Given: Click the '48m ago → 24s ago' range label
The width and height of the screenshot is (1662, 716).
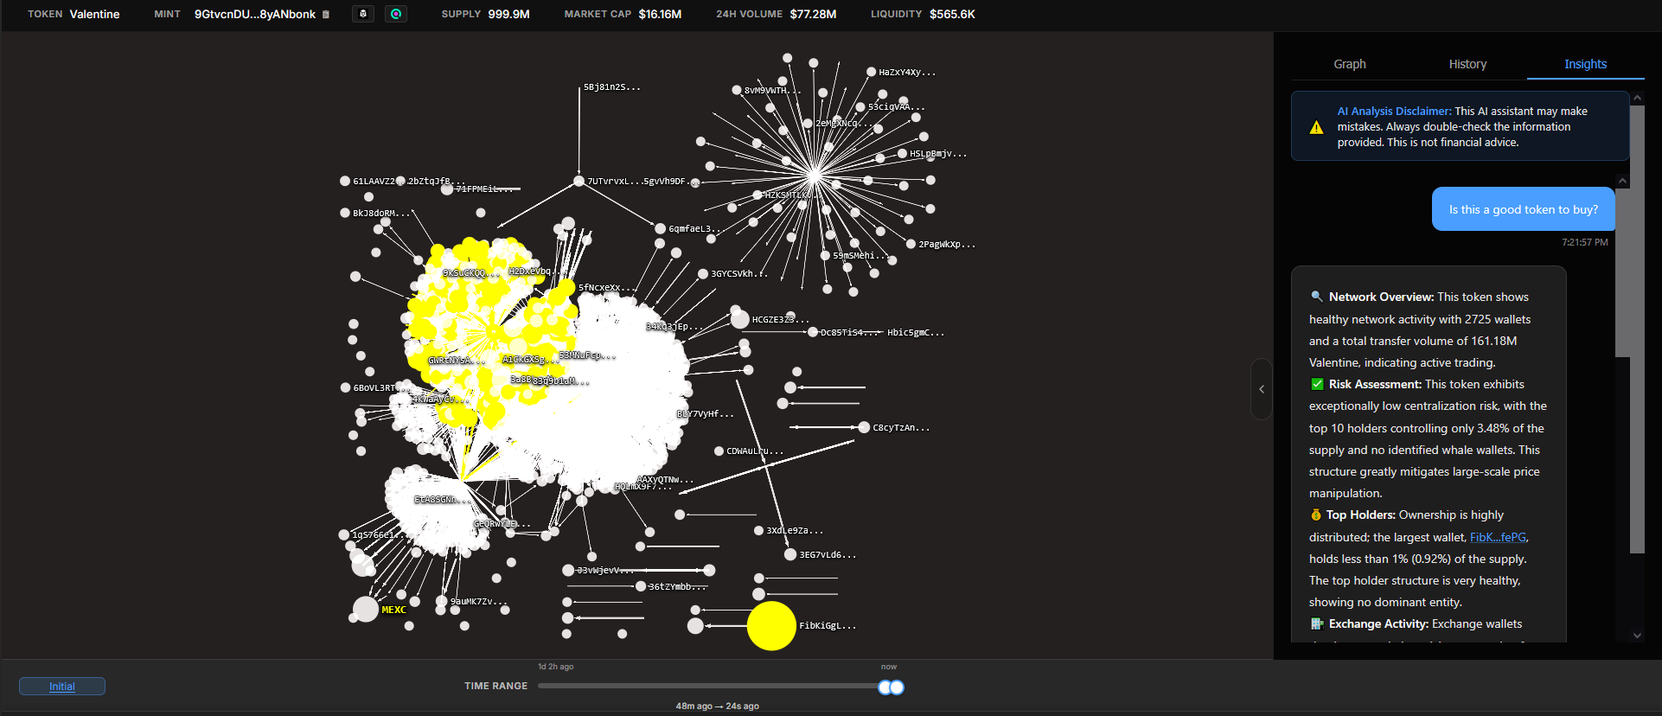Looking at the screenshot, I should click(x=717, y=706).
